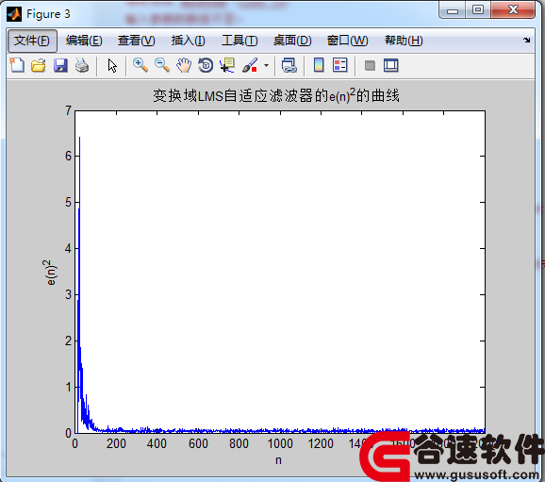Click the dock arrow at menu bar end
Screen dimensions: 545x482
click(x=526, y=41)
